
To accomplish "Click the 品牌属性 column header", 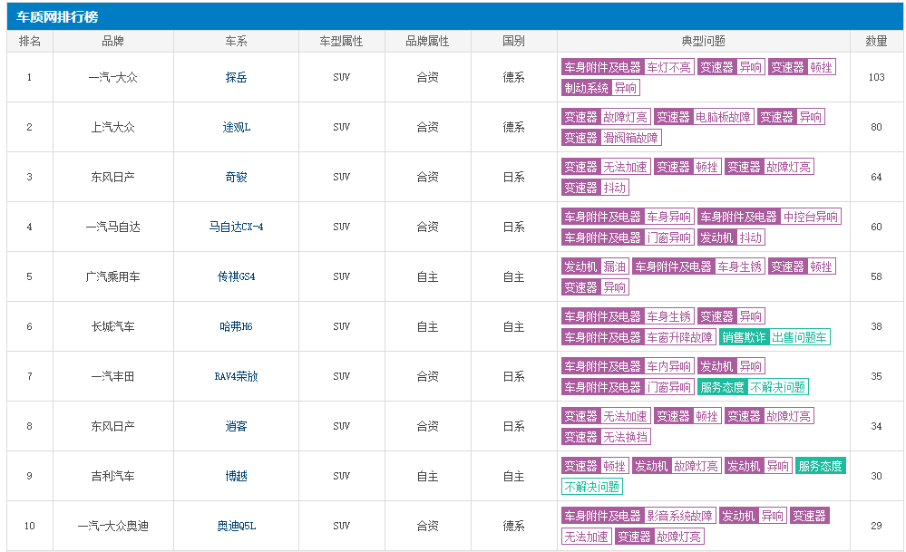I will 427,42.
